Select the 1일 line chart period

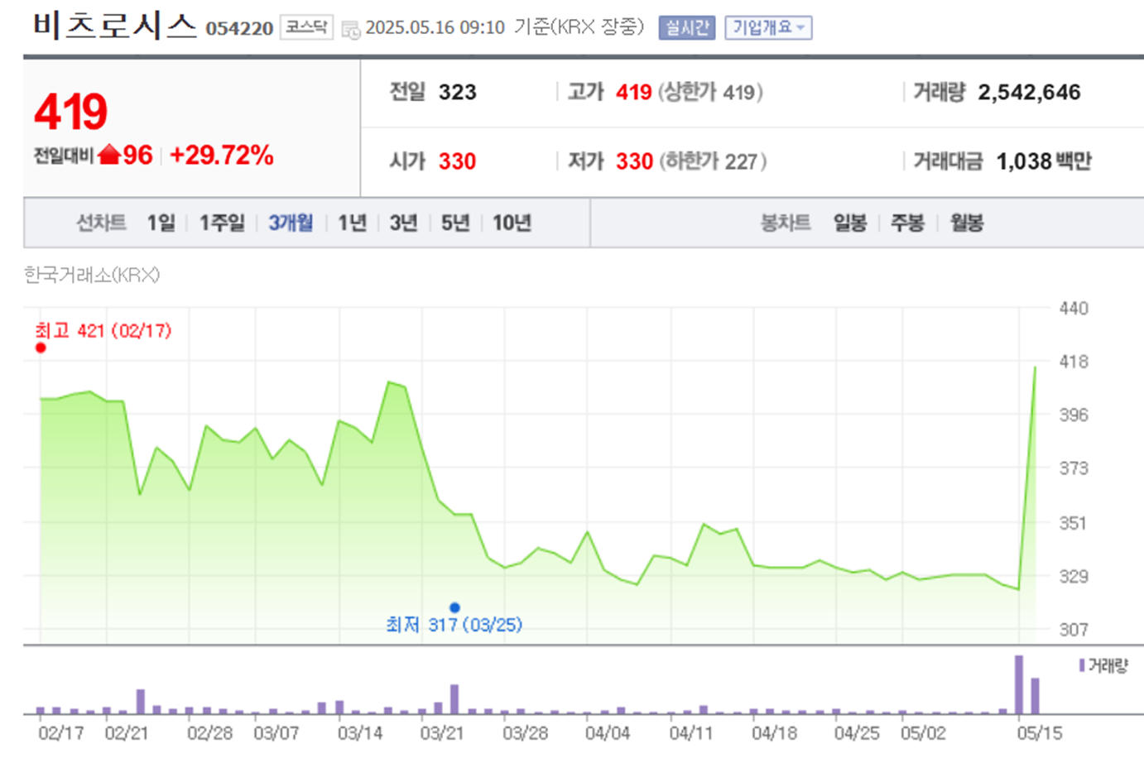point(161,223)
